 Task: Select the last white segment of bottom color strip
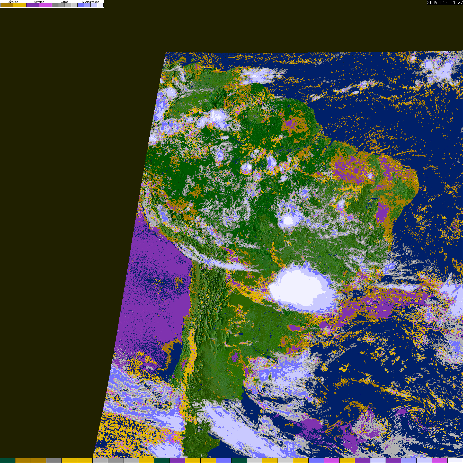coord(455,460)
